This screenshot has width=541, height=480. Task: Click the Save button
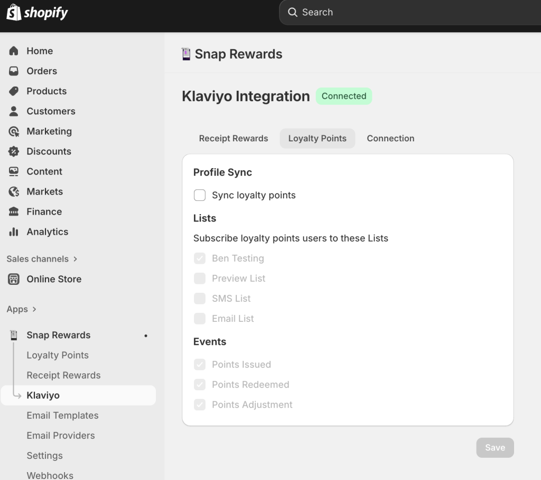[x=495, y=447]
